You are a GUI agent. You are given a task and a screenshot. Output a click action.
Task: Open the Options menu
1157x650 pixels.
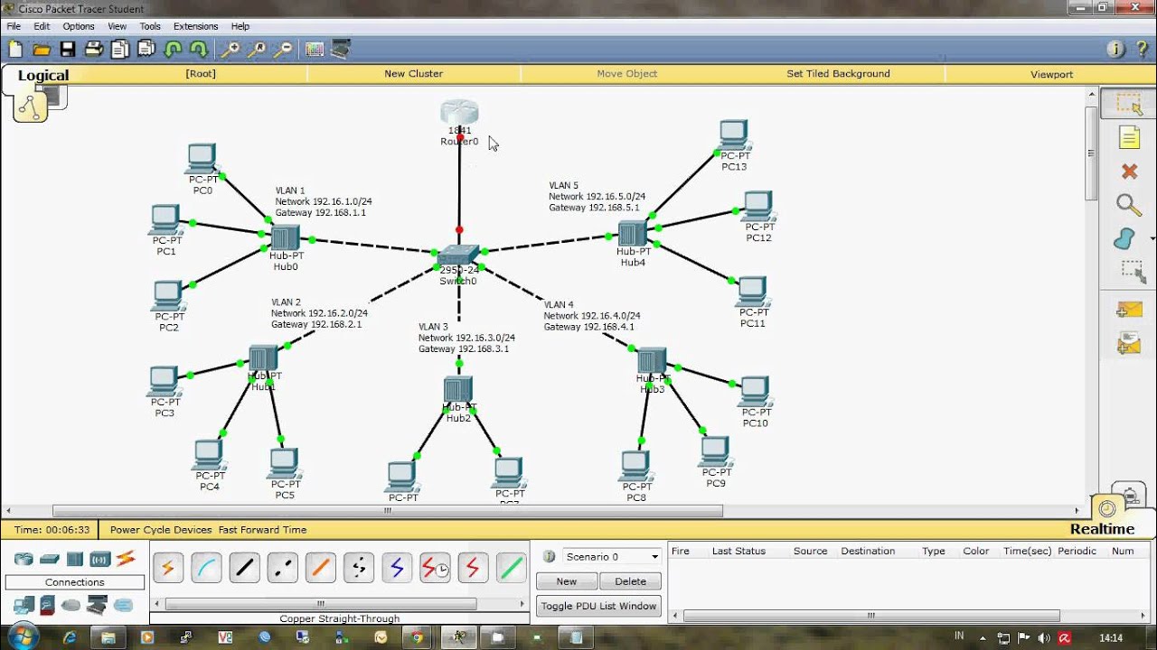(79, 26)
